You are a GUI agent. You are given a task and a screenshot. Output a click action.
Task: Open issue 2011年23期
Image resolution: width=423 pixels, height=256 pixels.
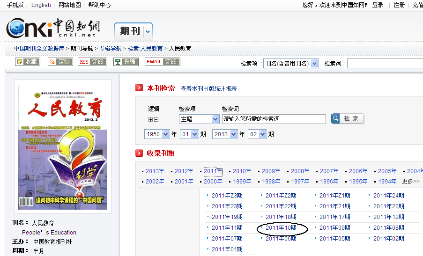coord(227,206)
